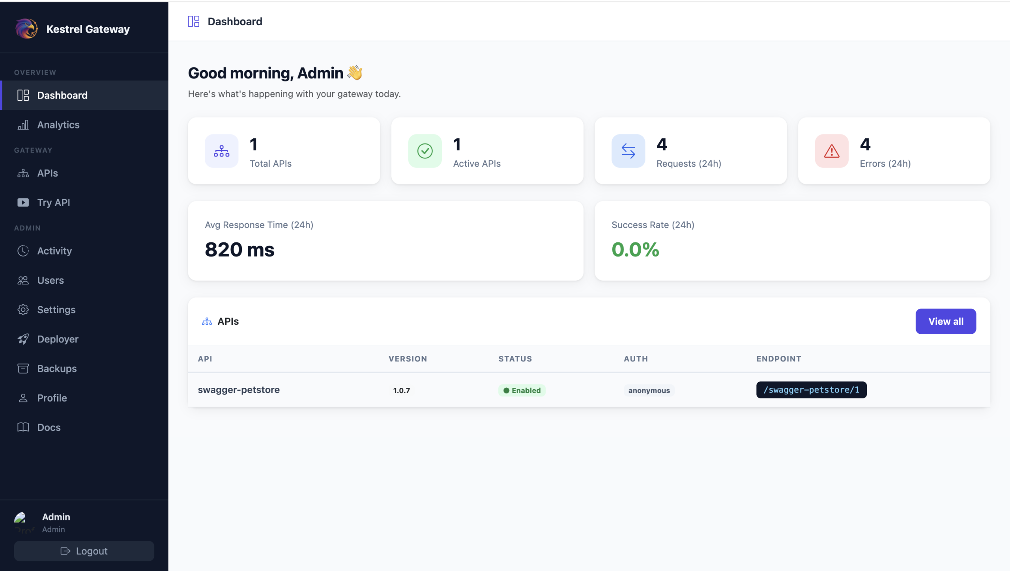Click the Analytics bar chart icon
Viewport: 1010px width, 571px height.
coord(23,125)
